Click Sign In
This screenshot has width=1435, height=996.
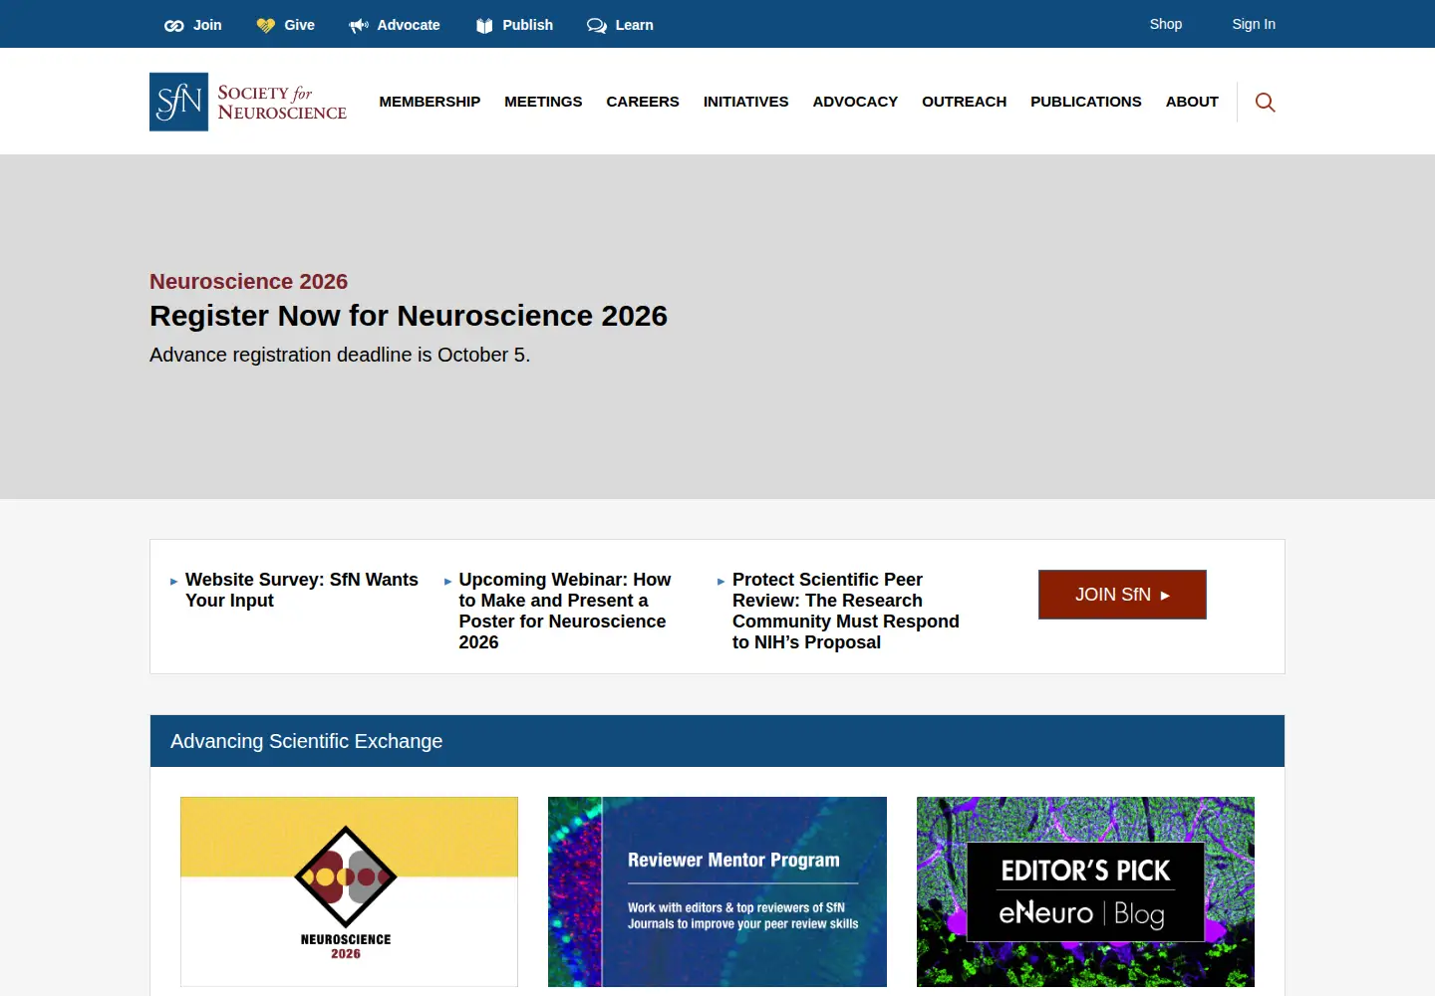[1254, 24]
